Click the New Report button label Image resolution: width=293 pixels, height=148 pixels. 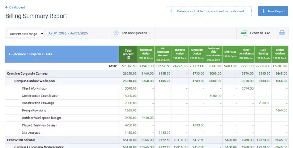click(x=276, y=11)
